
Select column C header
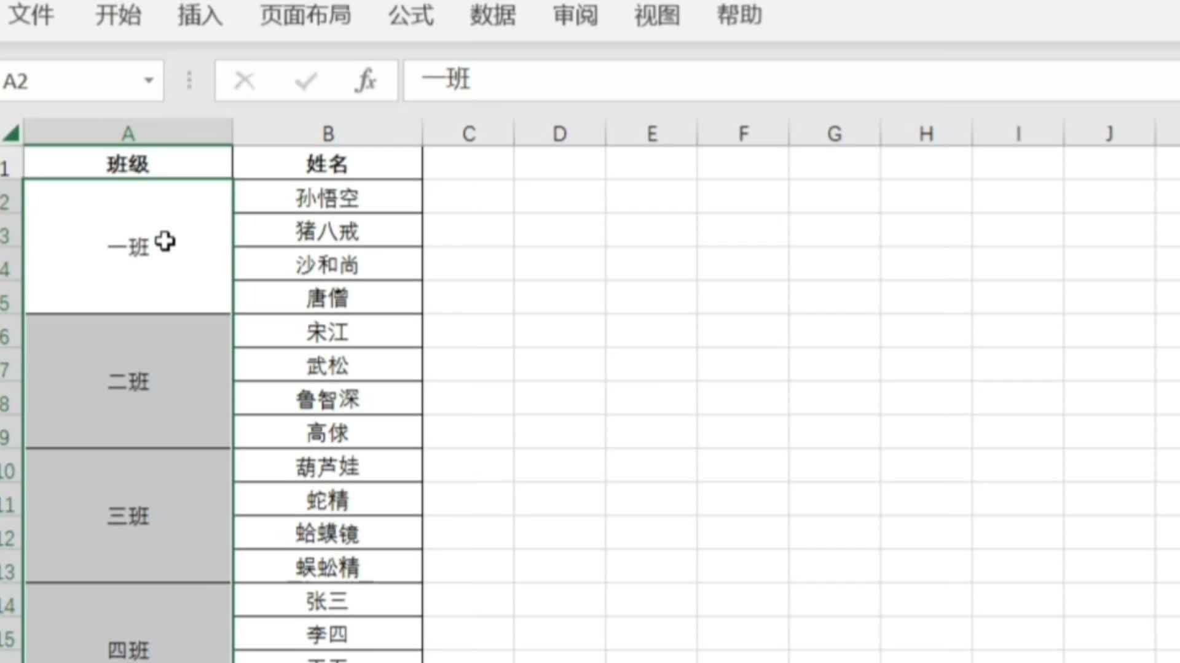468,133
